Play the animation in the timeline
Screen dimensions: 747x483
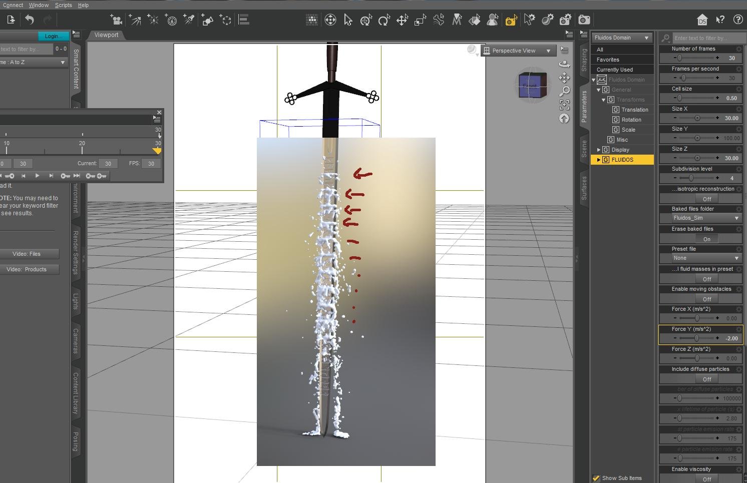(37, 176)
